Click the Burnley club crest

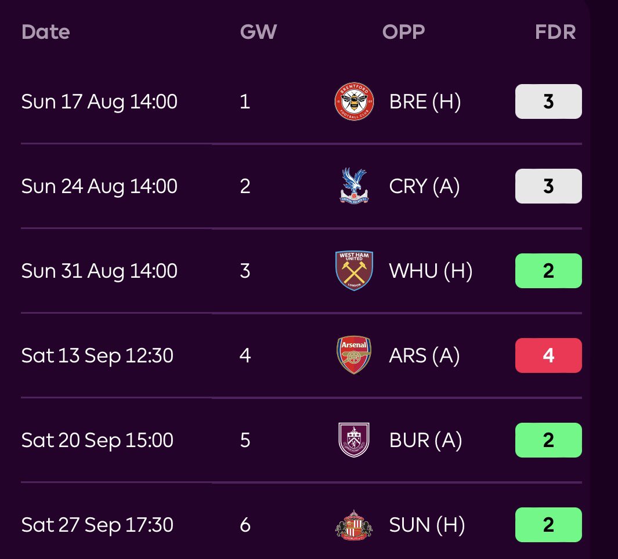point(354,440)
